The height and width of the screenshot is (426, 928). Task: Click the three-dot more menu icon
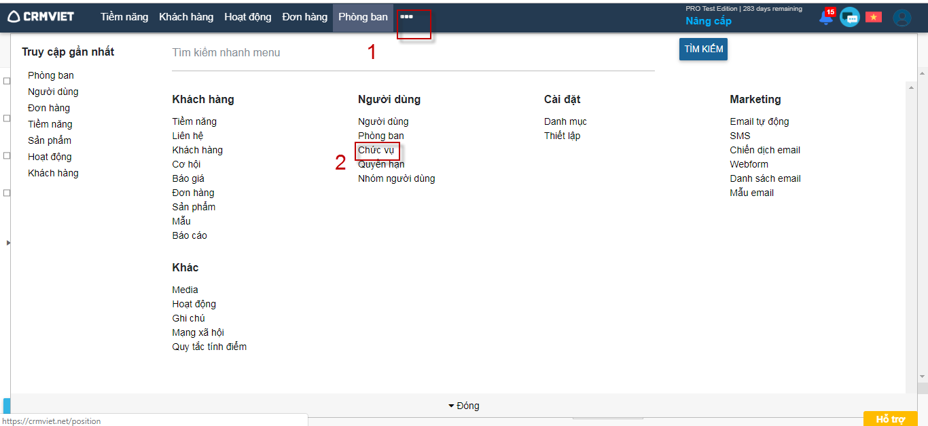coord(406,17)
